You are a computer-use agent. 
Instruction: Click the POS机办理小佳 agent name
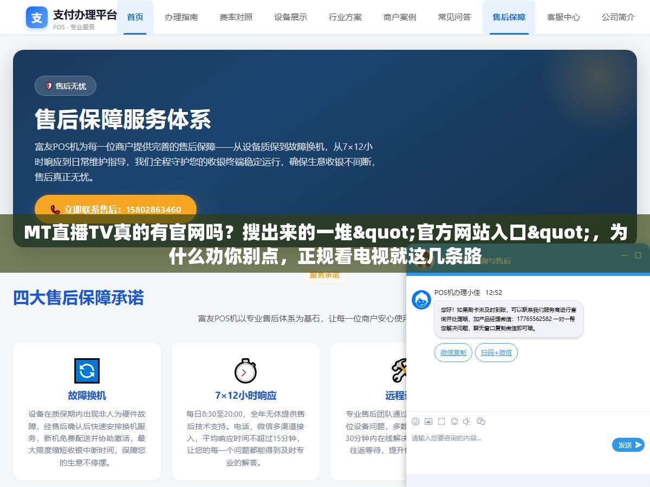(457, 292)
